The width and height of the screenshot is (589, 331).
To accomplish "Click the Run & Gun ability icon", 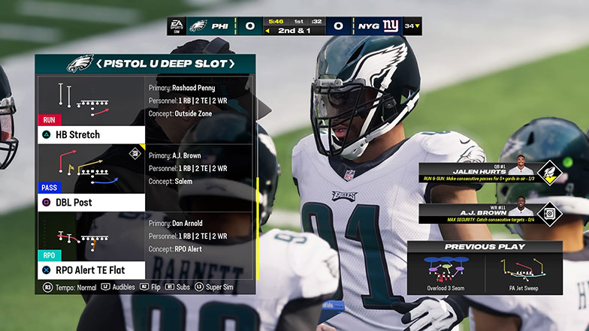I will [x=549, y=173].
